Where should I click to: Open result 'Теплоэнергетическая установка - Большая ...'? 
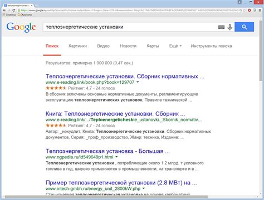tap(107, 151)
